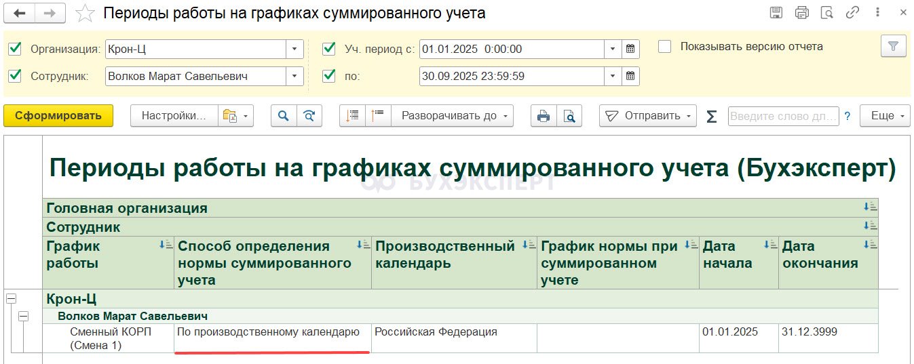Collapse all groups toolbar icon
Screen dimensions: 914x364
point(352,116)
